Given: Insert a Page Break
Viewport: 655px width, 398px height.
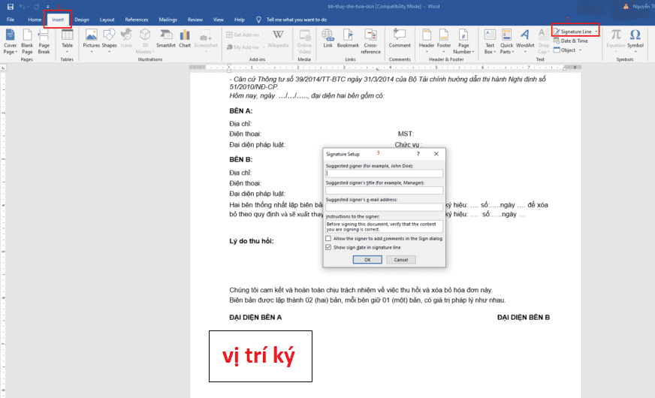Looking at the screenshot, I should pyautogui.click(x=44, y=42).
